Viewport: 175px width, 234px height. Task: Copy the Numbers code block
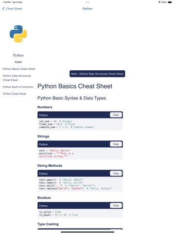tap(116, 115)
